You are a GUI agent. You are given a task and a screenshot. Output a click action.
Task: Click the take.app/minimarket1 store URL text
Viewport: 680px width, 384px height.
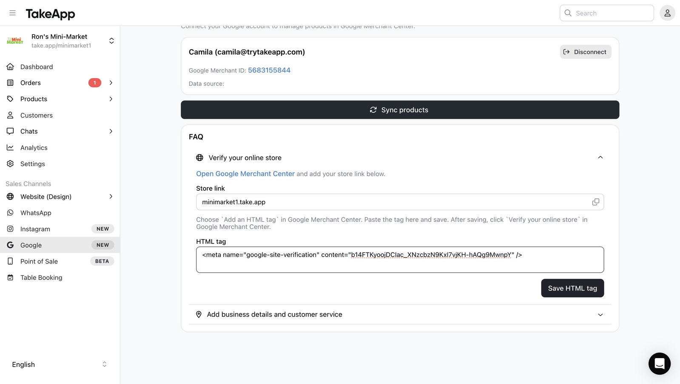(x=61, y=45)
